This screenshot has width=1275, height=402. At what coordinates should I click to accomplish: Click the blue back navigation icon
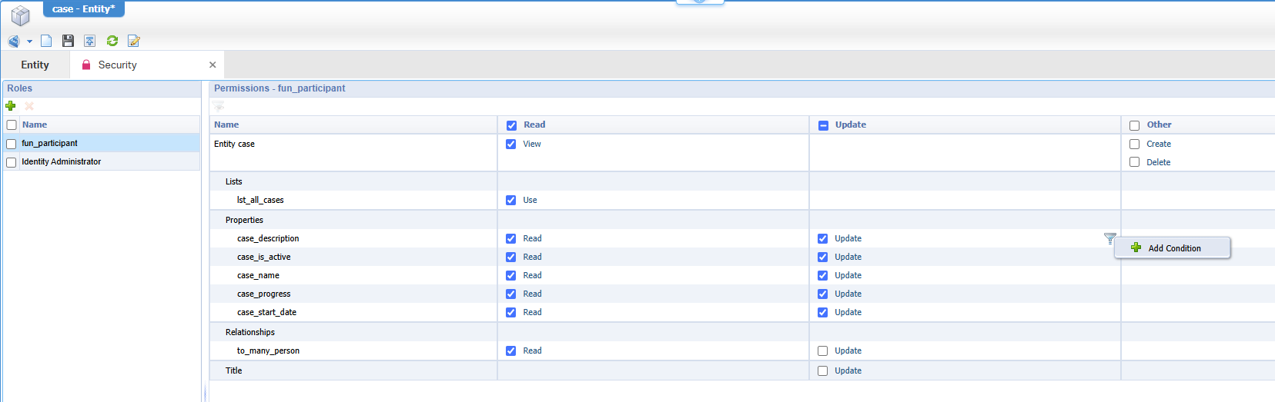click(14, 41)
